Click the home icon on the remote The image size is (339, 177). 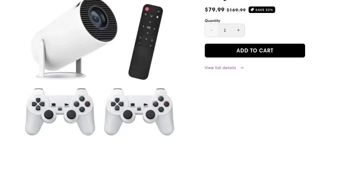point(152,40)
